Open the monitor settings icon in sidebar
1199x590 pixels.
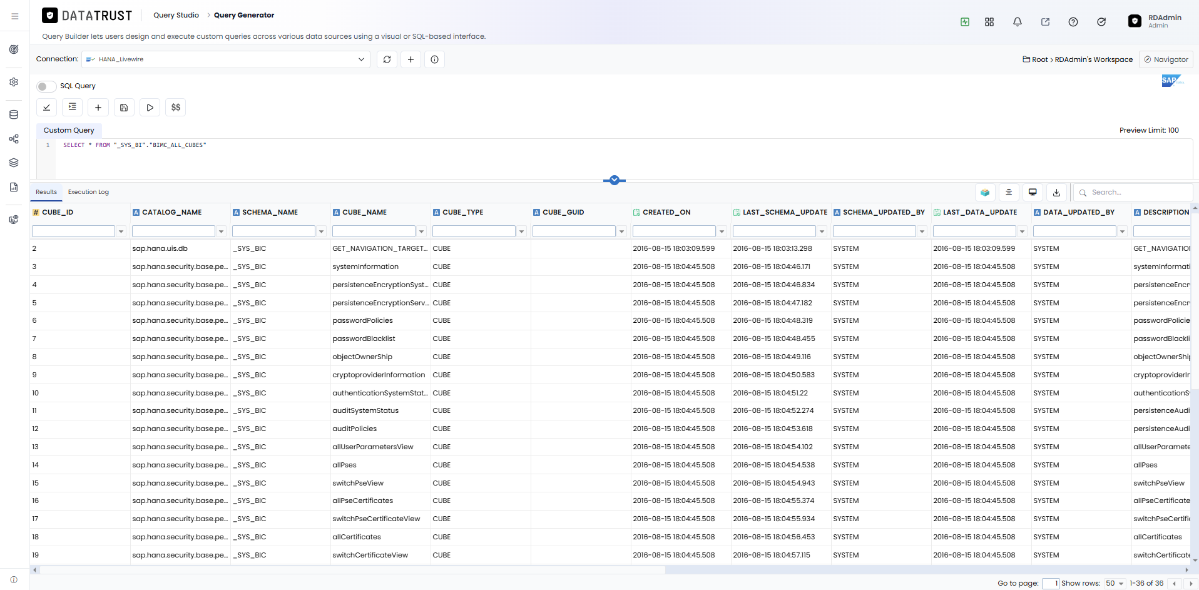(x=14, y=220)
